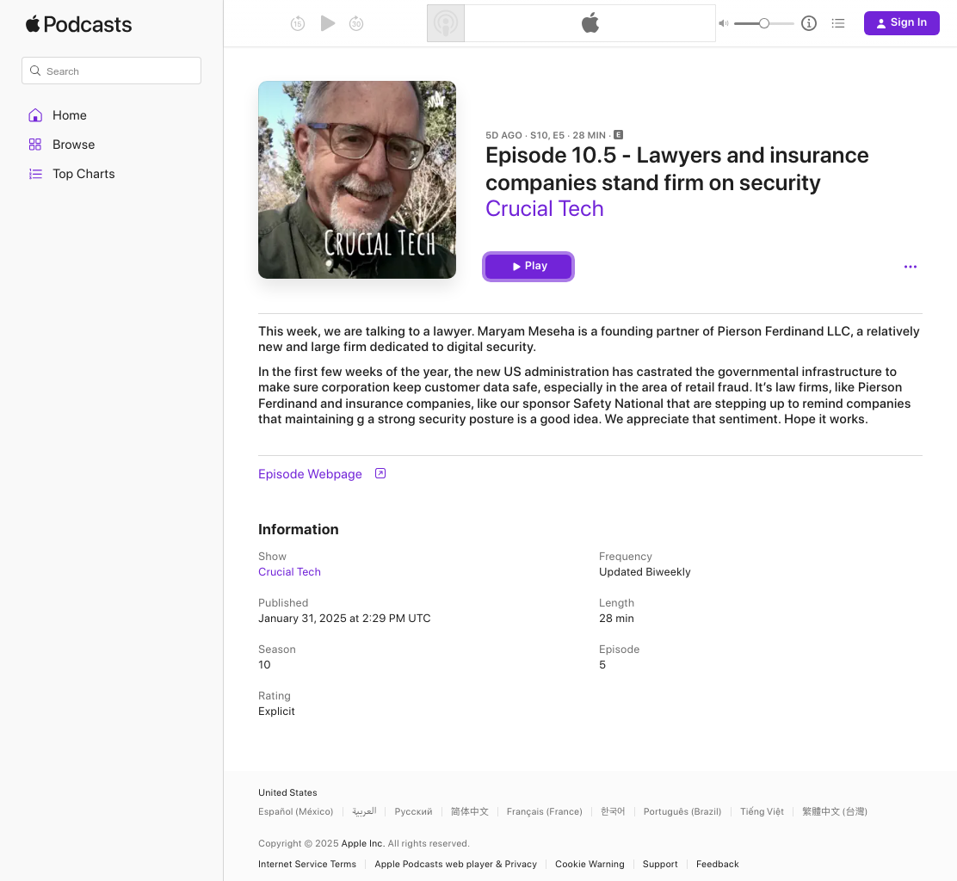Switch language to Русский
Screen dimensions: 957x881
click(413, 811)
